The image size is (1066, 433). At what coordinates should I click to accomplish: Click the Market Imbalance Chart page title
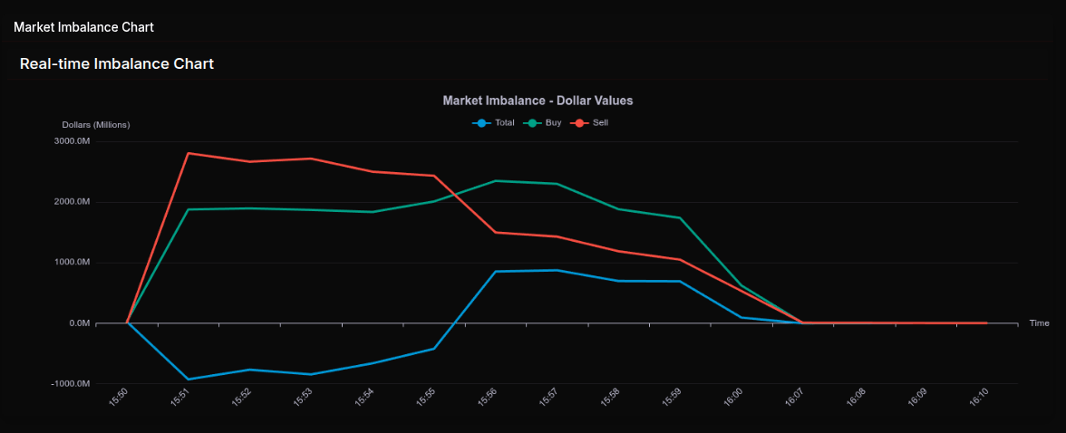point(83,27)
